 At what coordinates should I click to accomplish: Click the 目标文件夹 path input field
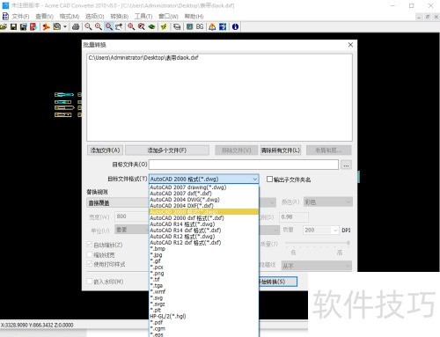coord(244,165)
